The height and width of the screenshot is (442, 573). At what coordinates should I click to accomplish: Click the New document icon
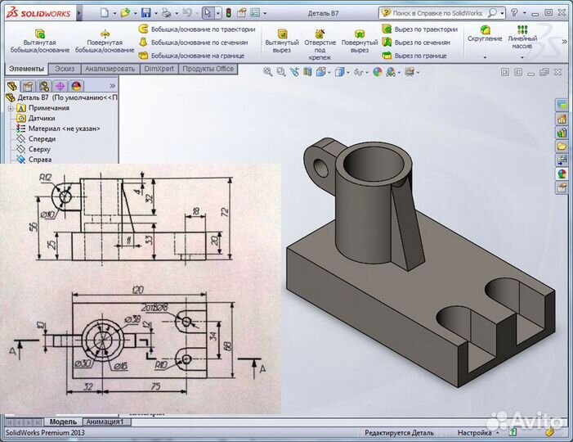(x=105, y=13)
